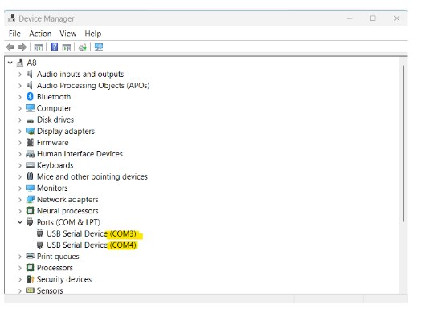Select USB Serial Device (COM4)
The height and width of the screenshot is (312, 421).
[92, 245]
